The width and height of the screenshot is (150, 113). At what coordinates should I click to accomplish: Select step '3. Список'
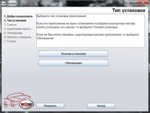click(x=10, y=25)
